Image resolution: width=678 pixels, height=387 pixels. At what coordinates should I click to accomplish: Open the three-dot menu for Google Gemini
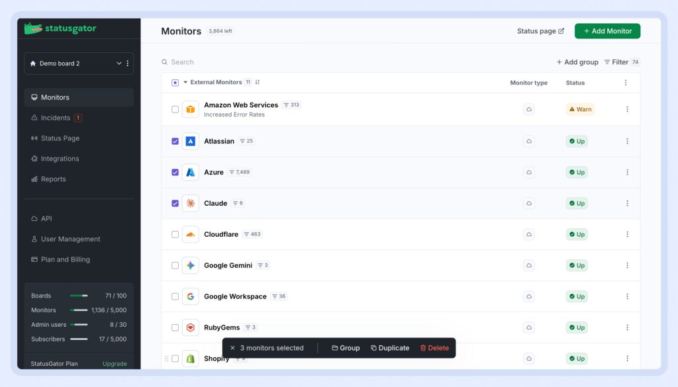coord(628,266)
